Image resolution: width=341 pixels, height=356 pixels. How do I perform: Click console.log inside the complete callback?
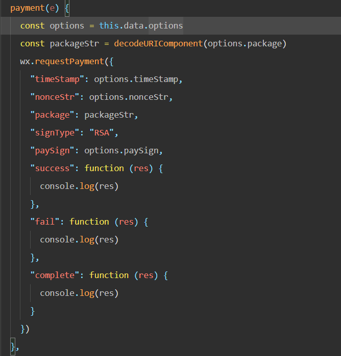pos(67,293)
